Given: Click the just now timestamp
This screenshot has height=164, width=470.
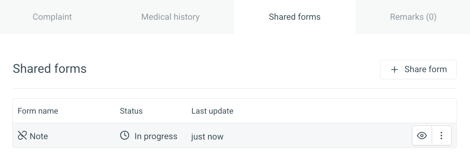Looking at the screenshot, I should (207, 137).
